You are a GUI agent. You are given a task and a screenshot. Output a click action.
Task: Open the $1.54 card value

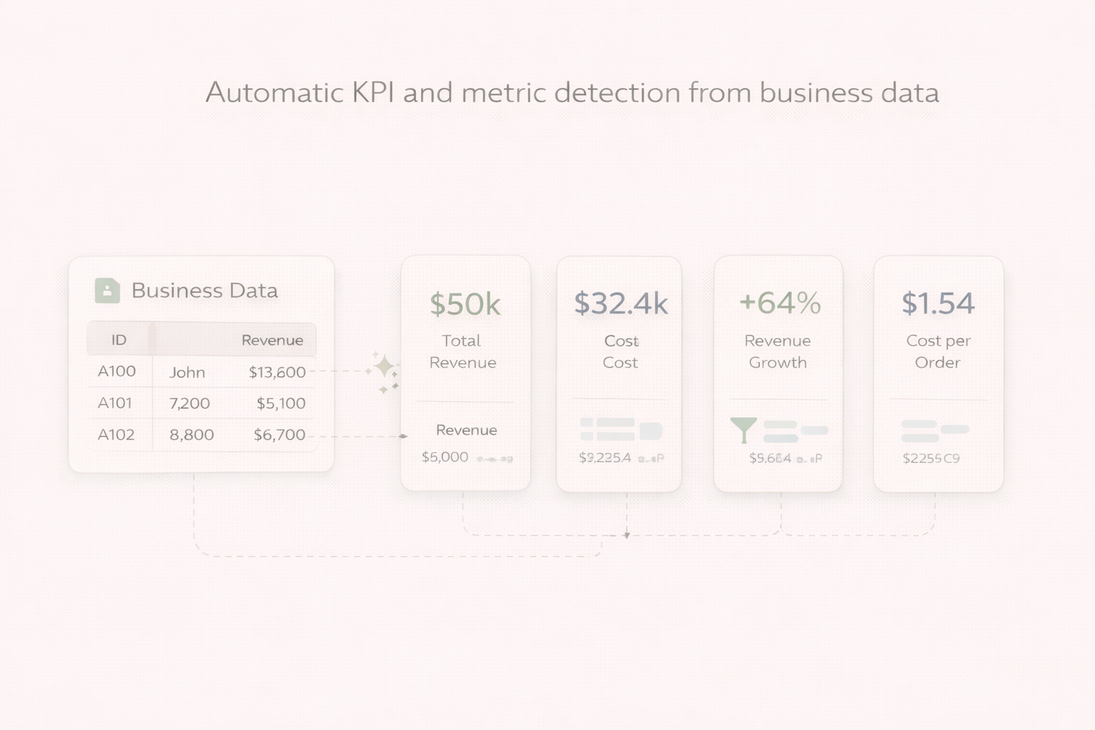[937, 304]
